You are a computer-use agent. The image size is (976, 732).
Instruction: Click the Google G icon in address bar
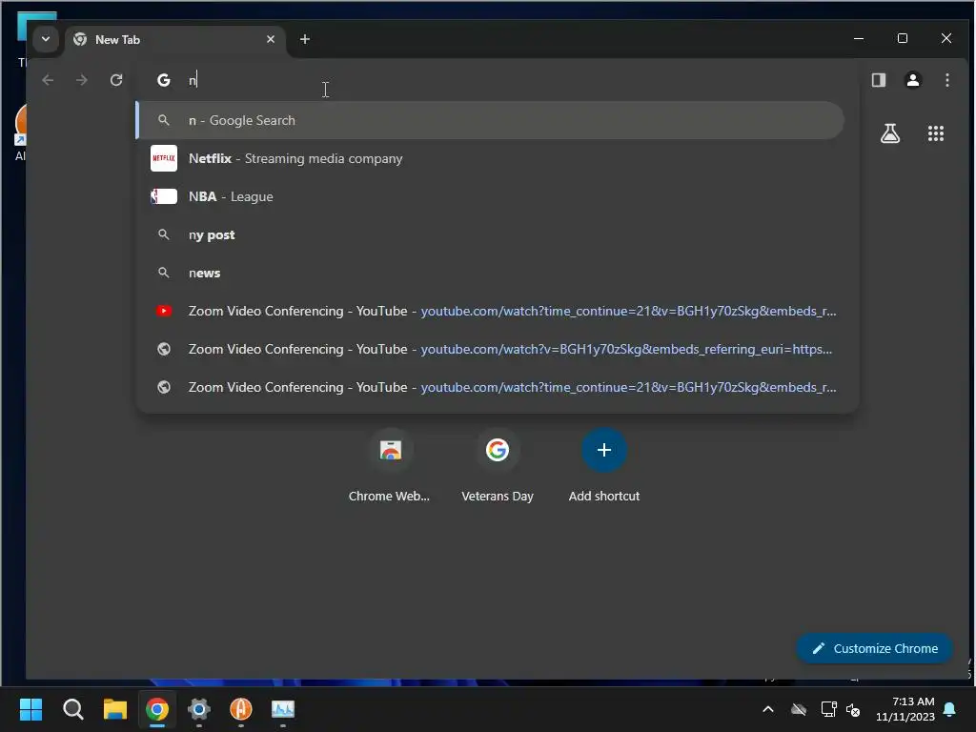click(164, 80)
